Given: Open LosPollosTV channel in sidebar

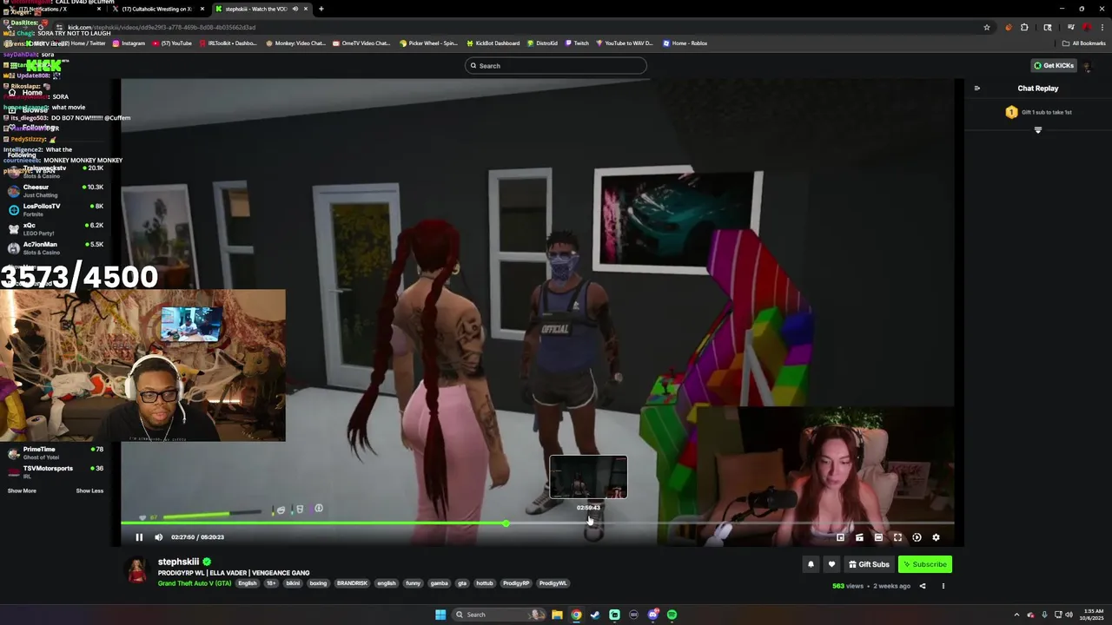Looking at the screenshot, I should (54, 210).
